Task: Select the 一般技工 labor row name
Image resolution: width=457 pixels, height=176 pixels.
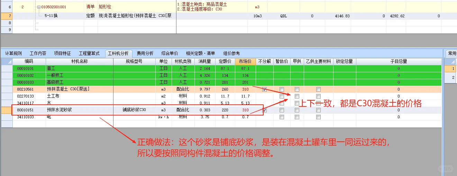Action: tap(55, 75)
